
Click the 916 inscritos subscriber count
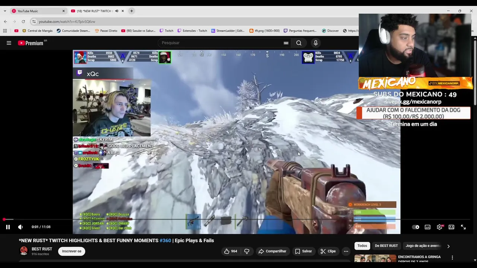coord(40,254)
